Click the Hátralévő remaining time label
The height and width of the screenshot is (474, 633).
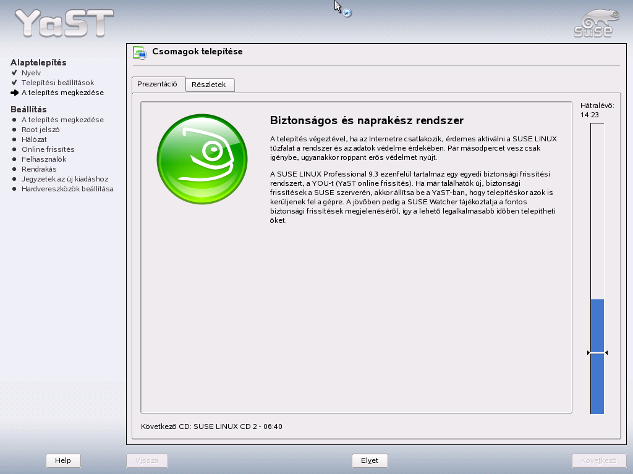pos(597,106)
